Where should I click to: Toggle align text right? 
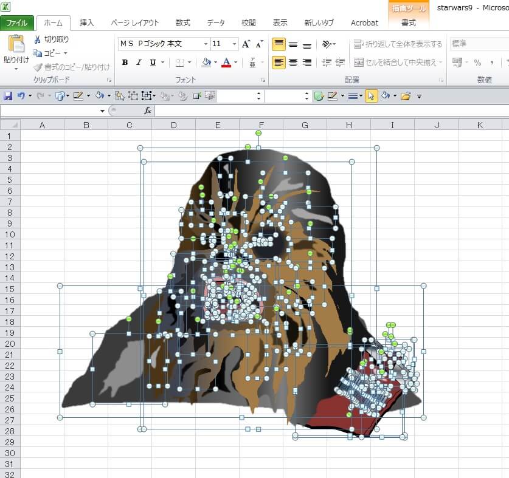point(307,63)
